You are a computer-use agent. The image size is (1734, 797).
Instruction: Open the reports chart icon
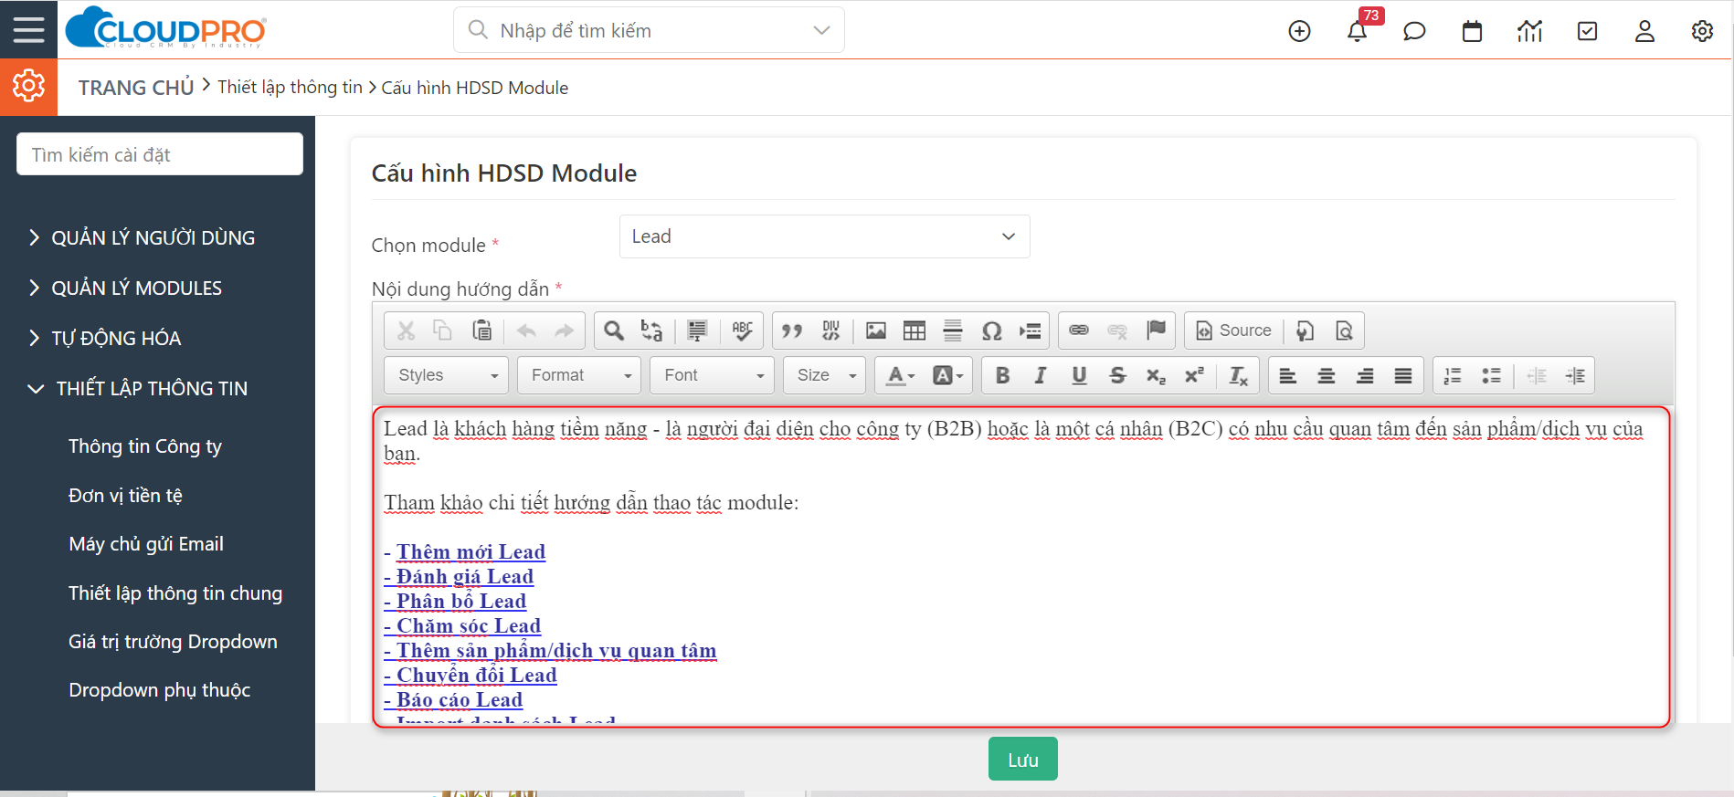click(x=1529, y=31)
